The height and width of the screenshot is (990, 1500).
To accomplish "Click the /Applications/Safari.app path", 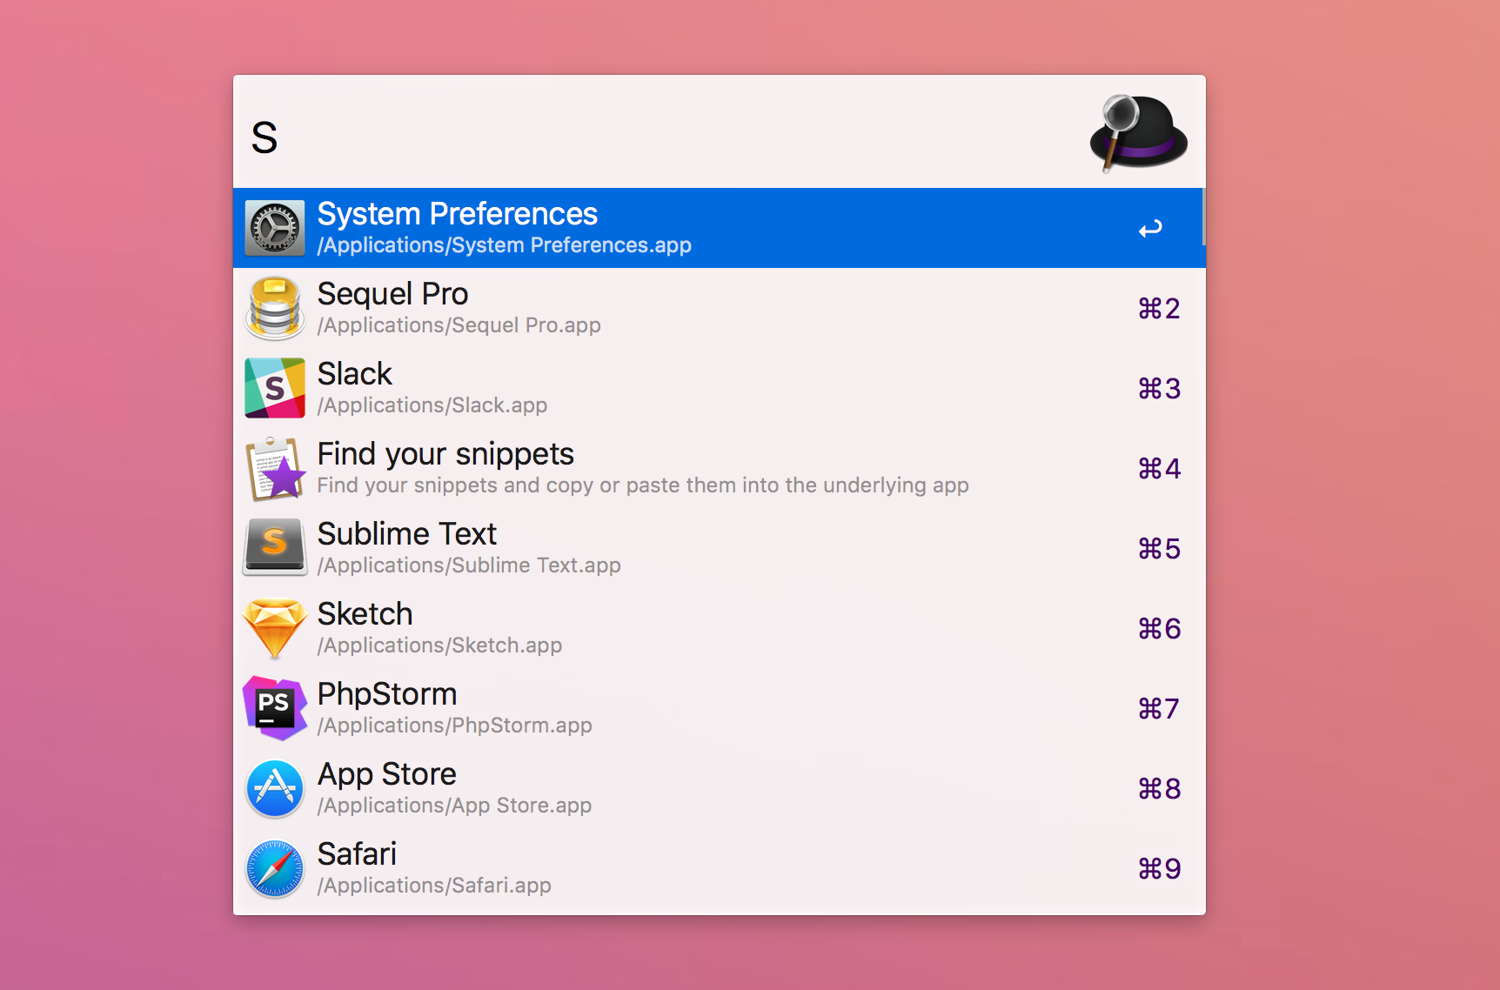I will point(434,886).
